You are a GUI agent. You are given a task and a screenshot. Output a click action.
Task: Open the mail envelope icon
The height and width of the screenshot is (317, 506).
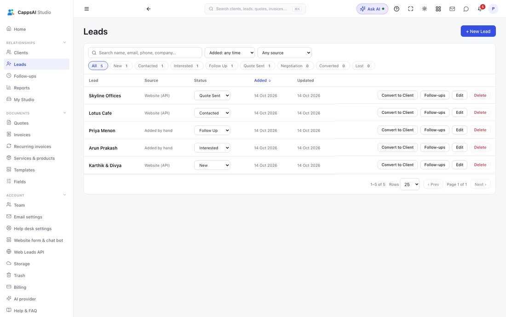[452, 9]
